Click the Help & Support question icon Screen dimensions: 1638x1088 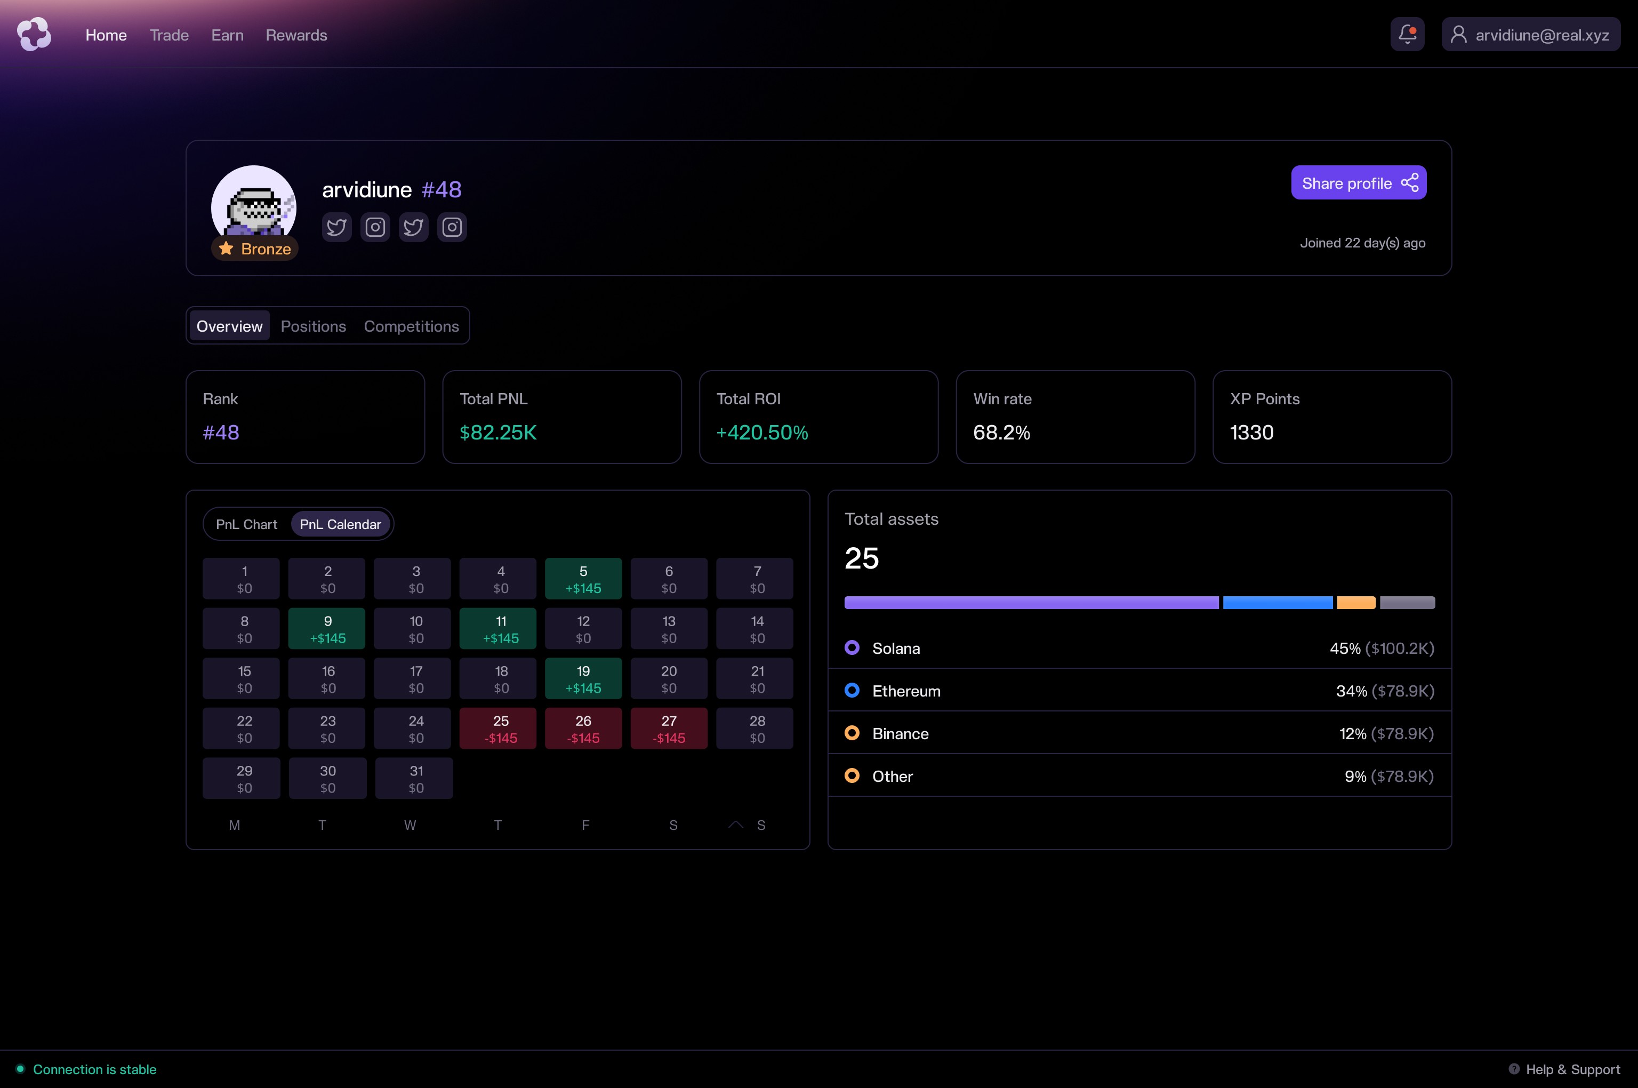(1514, 1069)
